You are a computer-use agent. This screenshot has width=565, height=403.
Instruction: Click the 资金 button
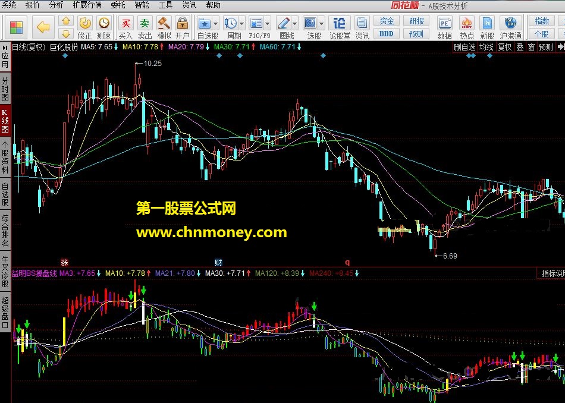pos(386,21)
